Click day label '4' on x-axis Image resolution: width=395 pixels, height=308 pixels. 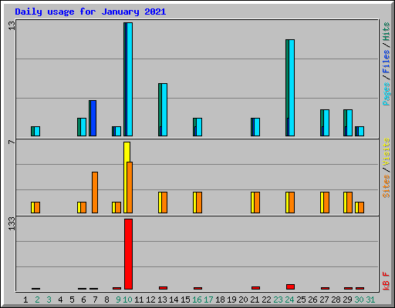point(60,300)
